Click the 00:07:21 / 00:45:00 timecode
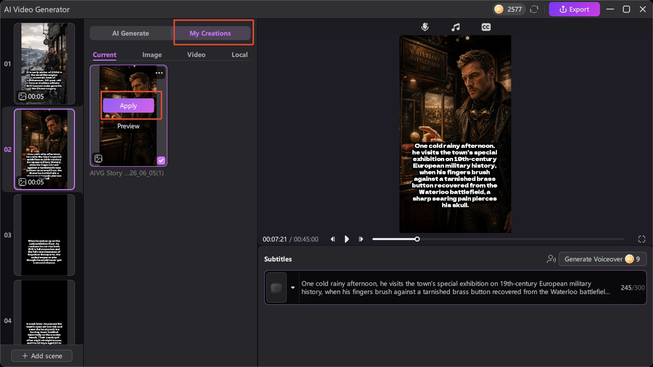 pos(290,239)
